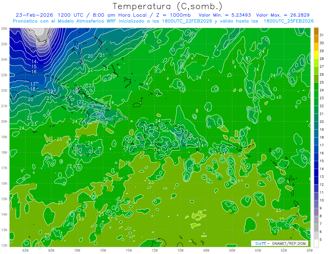Click the 62W longitude axis label
Viewport: 329px width, 254px height.
pyautogui.click(x=284, y=250)
